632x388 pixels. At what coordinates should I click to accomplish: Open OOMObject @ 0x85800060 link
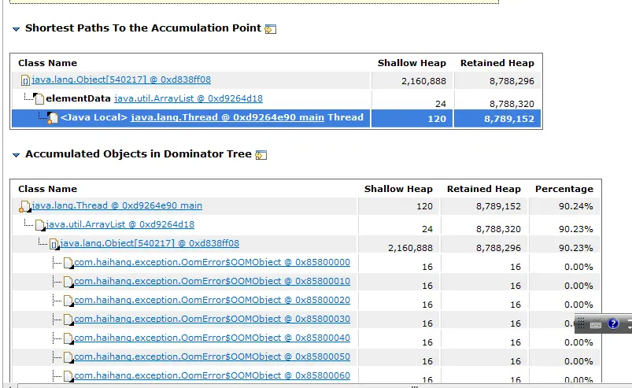tap(212, 375)
